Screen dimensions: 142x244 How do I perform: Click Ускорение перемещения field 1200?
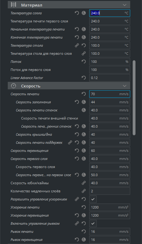tap(110, 215)
